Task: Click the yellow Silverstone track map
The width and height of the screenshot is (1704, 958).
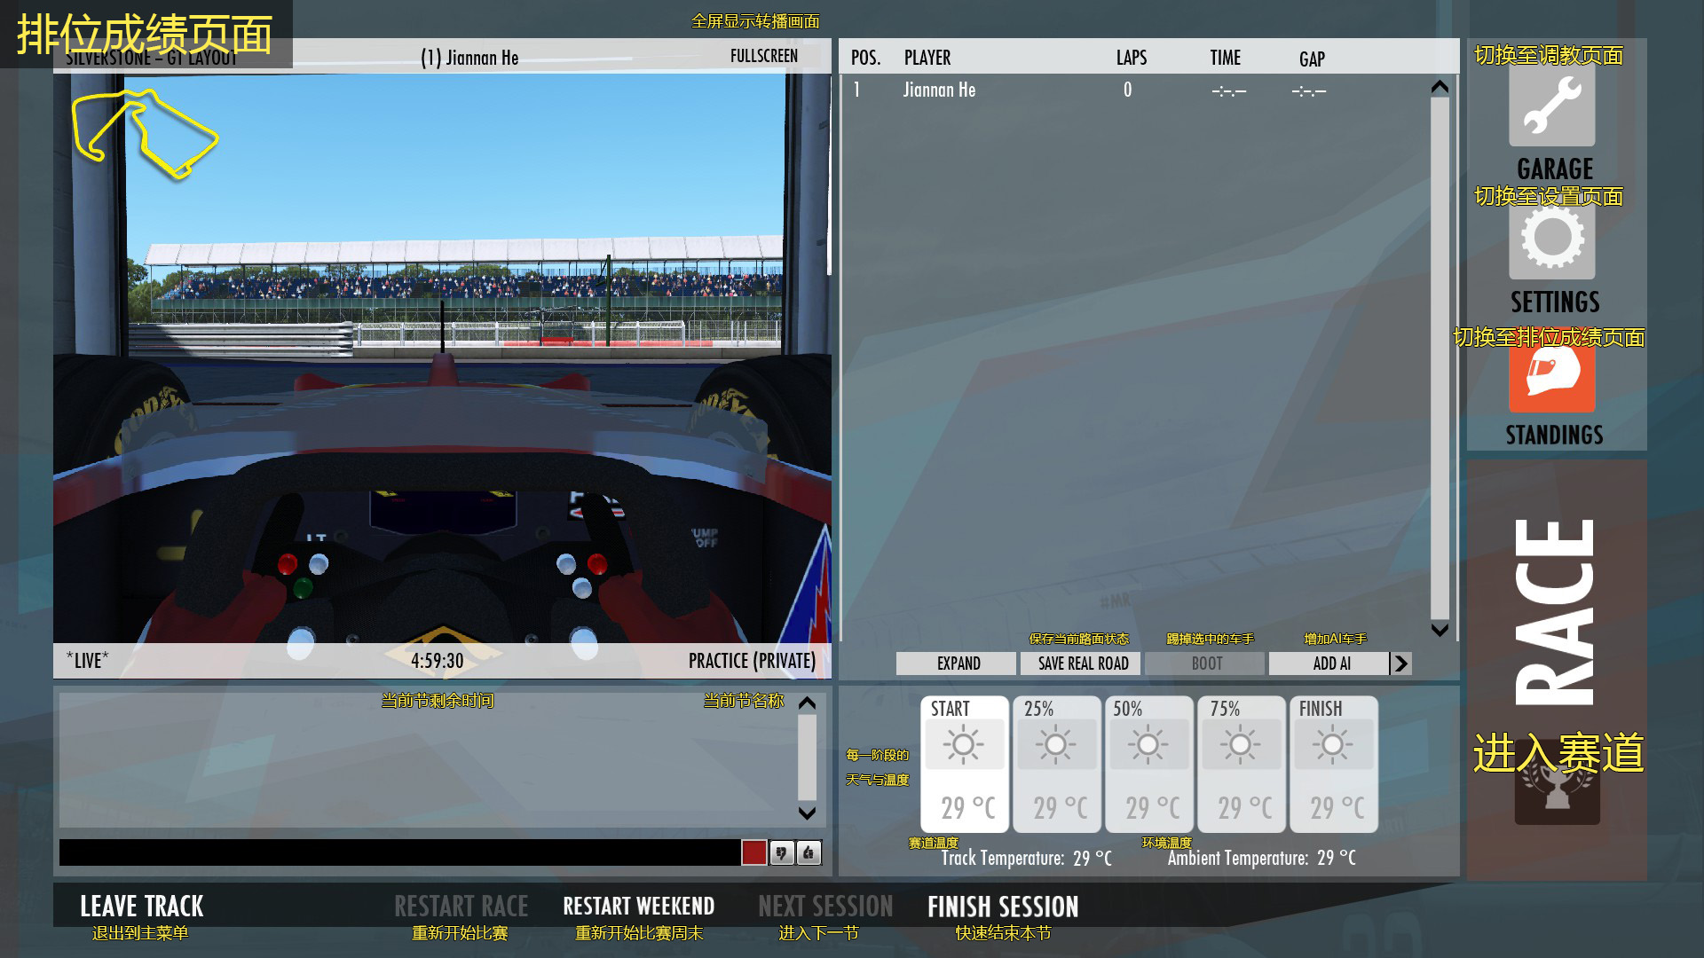Action: (x=145, y=133)
